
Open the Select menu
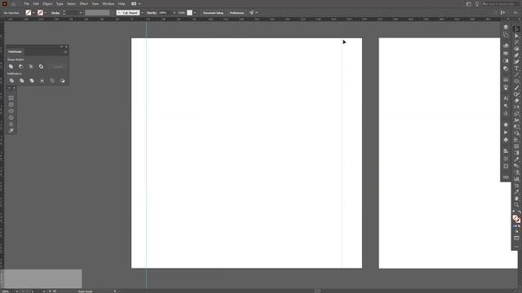71,3
